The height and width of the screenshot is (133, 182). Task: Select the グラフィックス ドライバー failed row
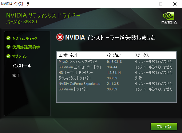point(117,78)
